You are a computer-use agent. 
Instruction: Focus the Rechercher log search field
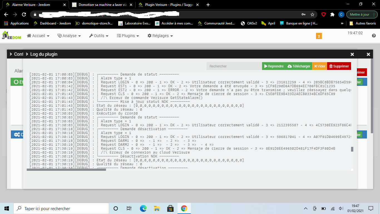click(234, 66)
